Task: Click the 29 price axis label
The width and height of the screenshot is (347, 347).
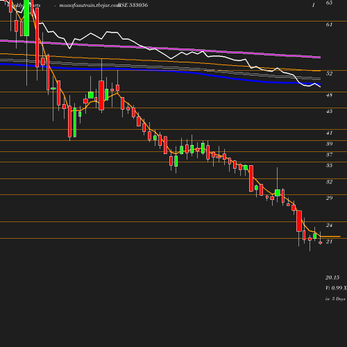Action: pos(329,198)
